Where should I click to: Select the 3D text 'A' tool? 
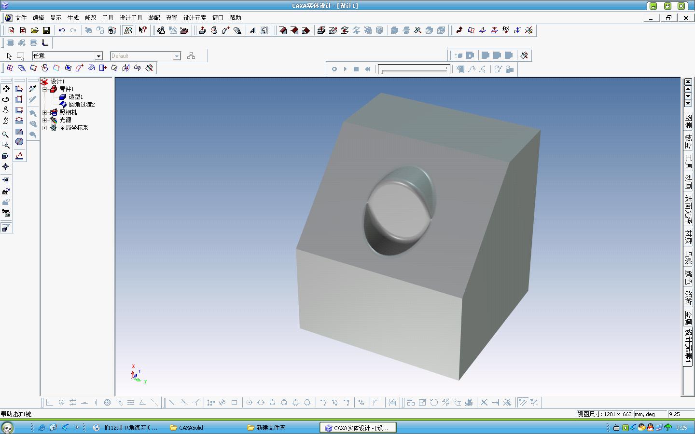[252, 30]
